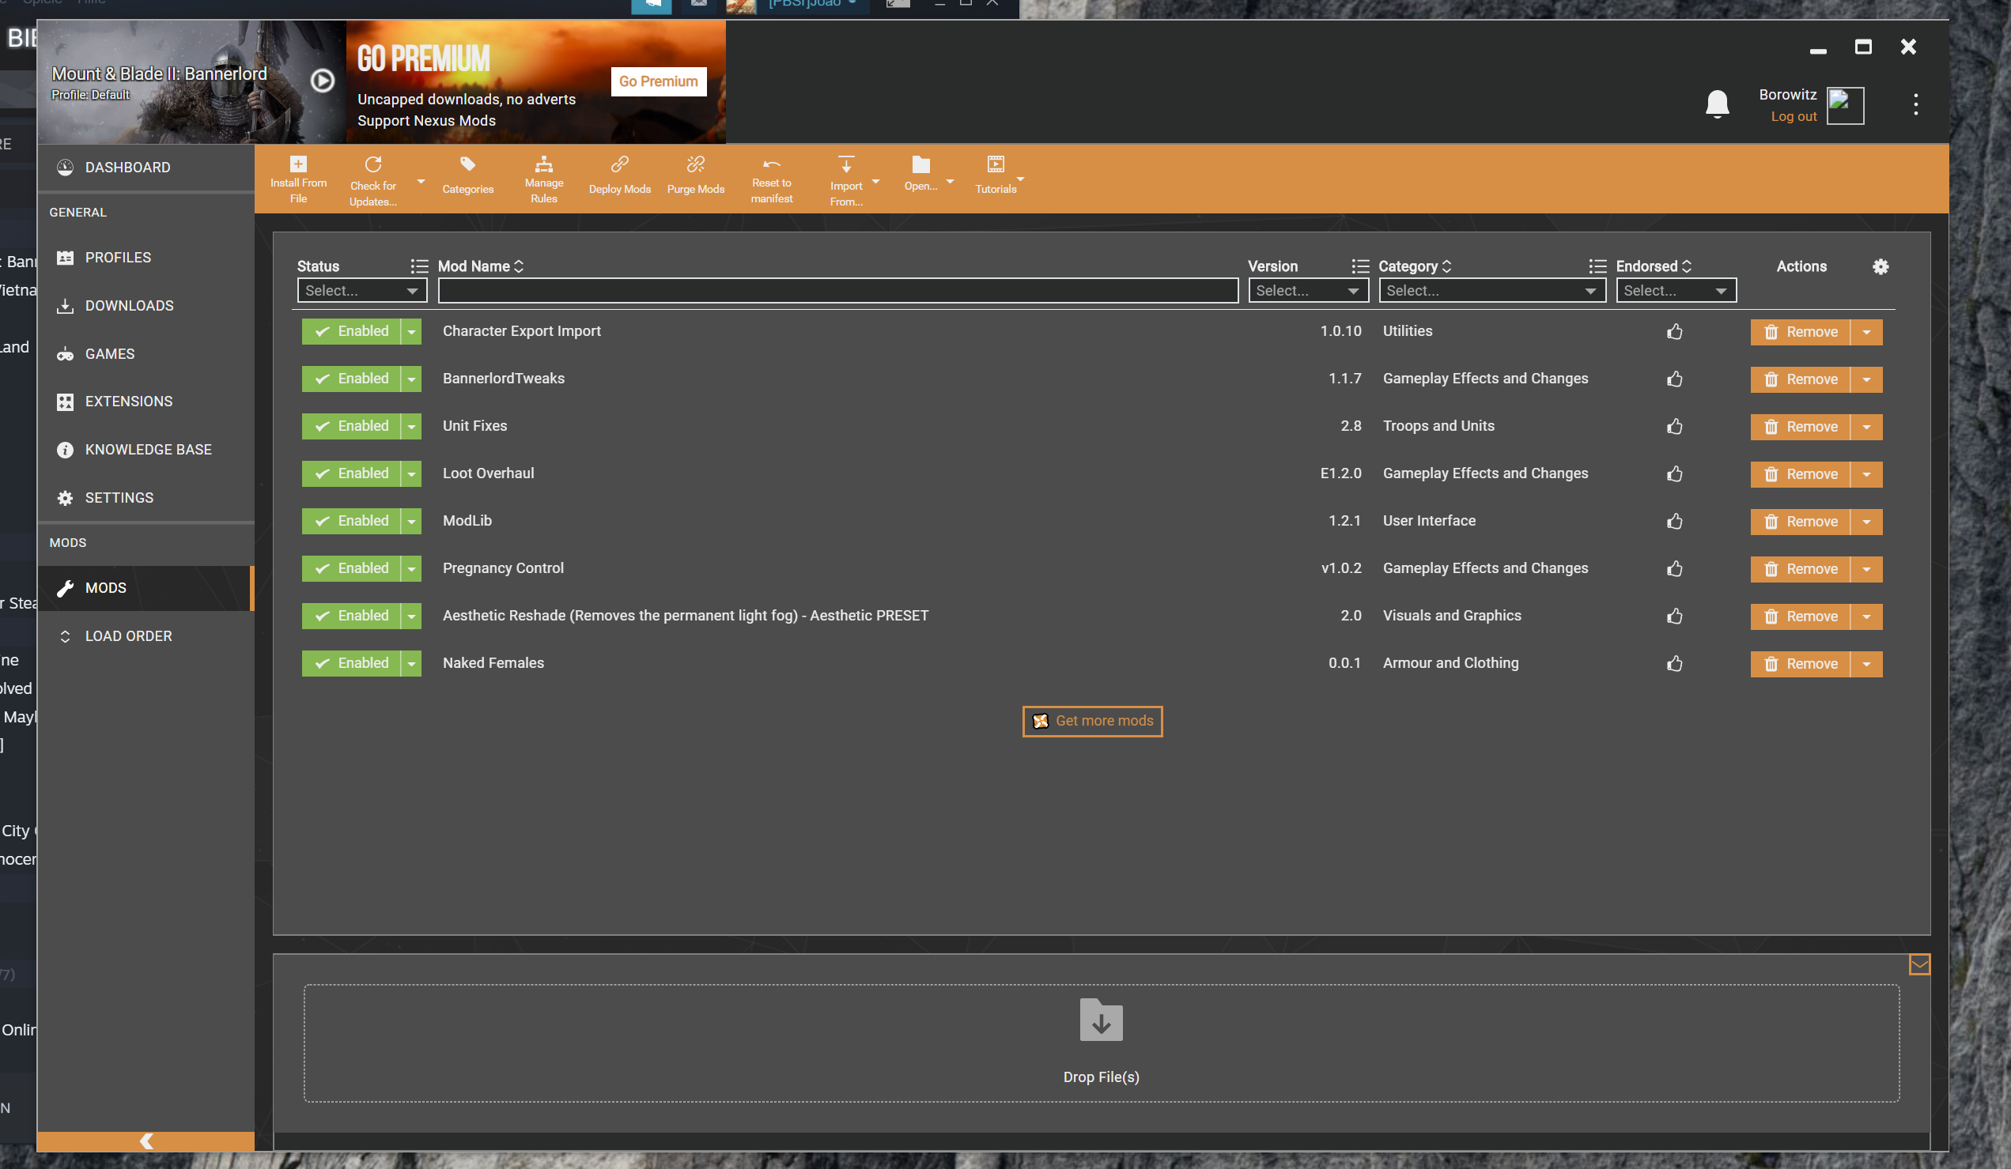Toggle Enabled status for Naked Females
The image size is (2011, 1169).
[351, 663]
